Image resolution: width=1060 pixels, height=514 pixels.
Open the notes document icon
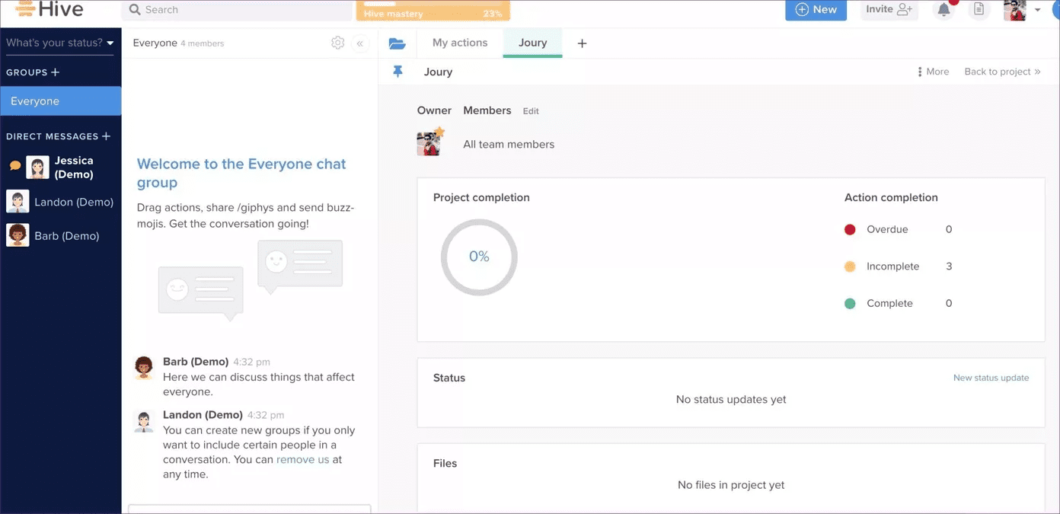point(979,10)
